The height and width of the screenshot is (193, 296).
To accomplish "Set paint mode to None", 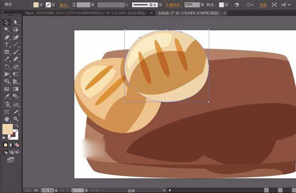I will pos(17,145).
